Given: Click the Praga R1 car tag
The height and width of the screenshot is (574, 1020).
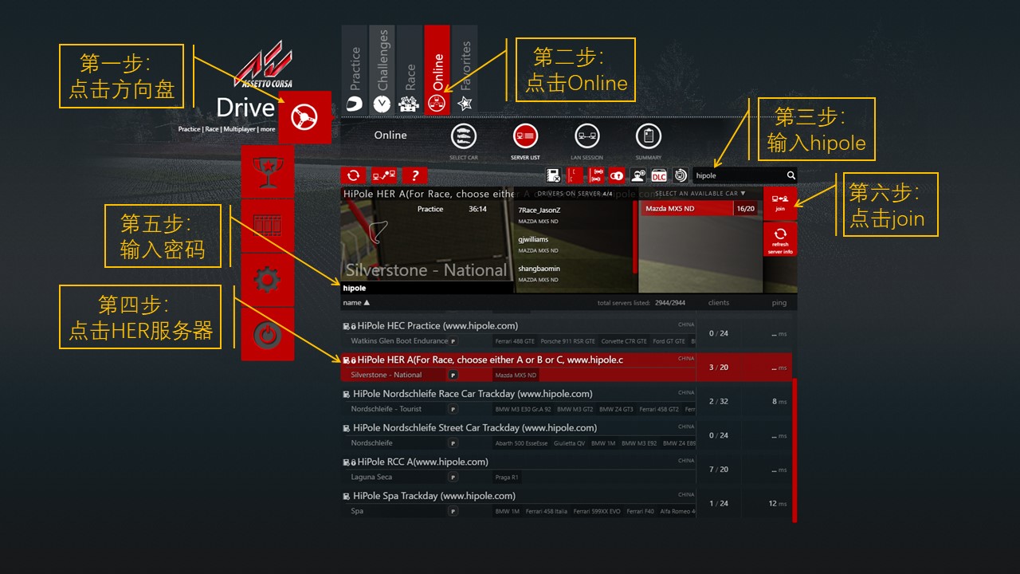Looking at the screenshot, I should (507, 478).
